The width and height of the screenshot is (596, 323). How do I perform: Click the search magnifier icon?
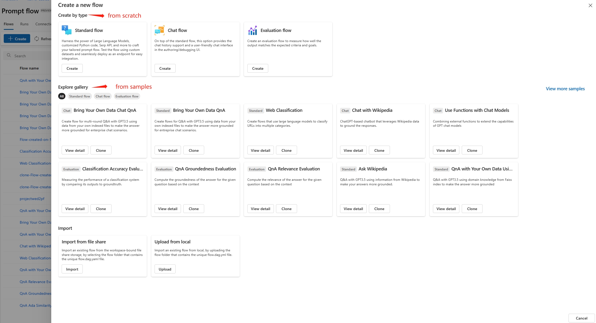click(9, 55)
